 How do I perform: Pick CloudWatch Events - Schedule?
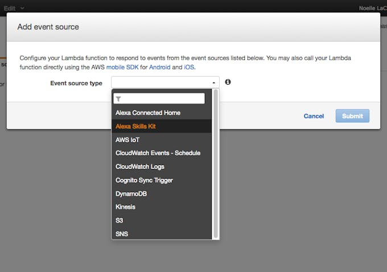coord(162,153)
